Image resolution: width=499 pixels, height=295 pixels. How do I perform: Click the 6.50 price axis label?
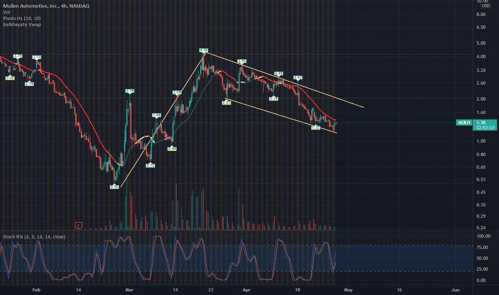pyautogui.click(x=481, y=27)
